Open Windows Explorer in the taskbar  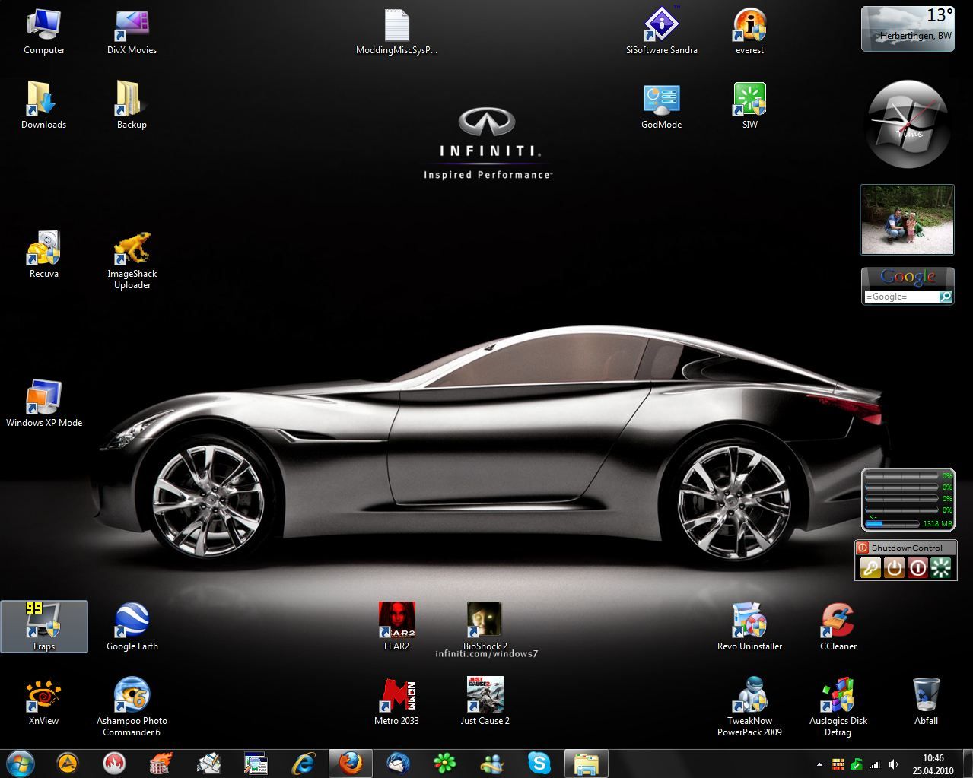587,763
